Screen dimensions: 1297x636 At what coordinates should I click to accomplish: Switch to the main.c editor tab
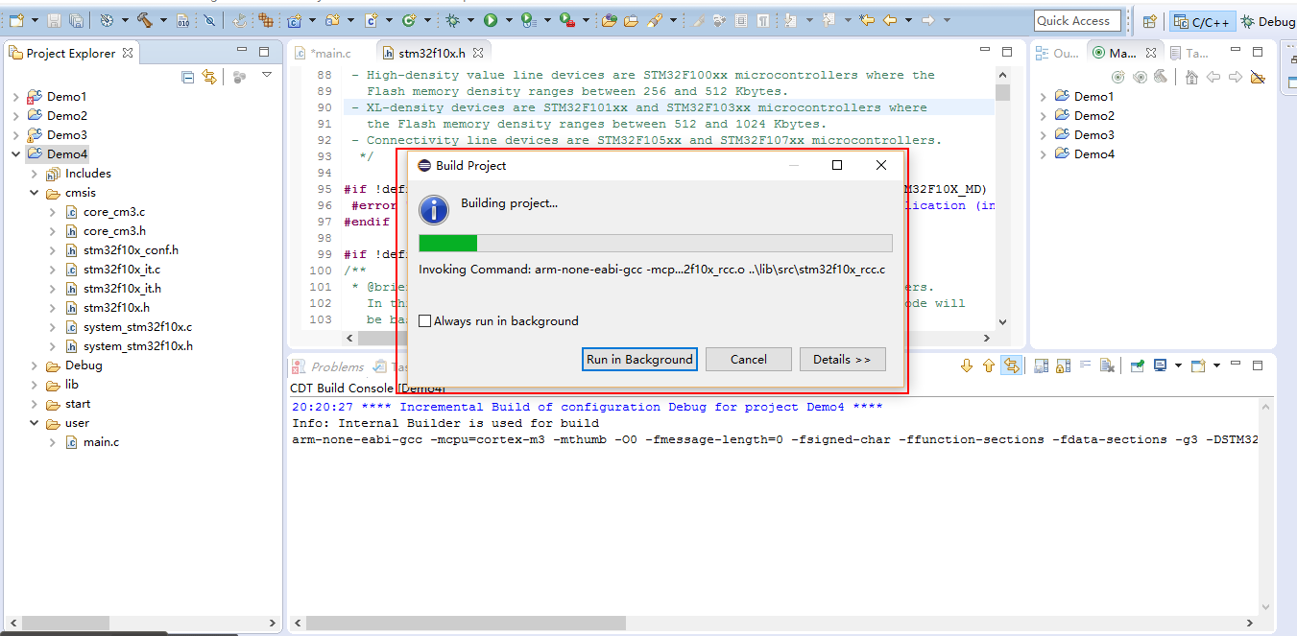323,53
